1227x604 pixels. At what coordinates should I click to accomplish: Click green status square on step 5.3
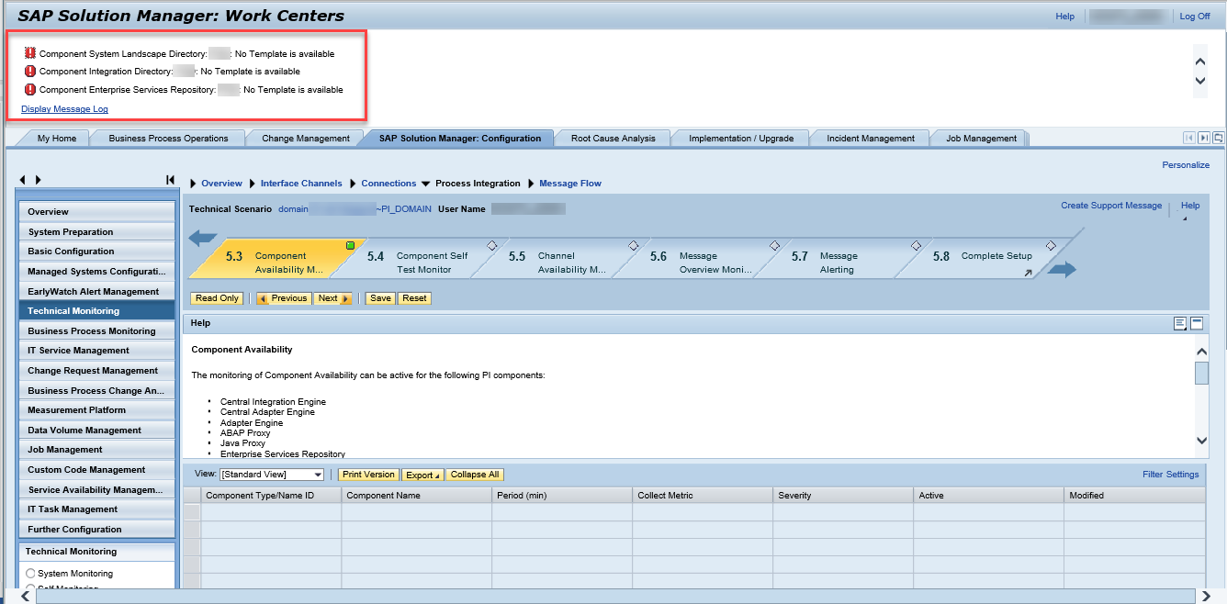point(350,246)
